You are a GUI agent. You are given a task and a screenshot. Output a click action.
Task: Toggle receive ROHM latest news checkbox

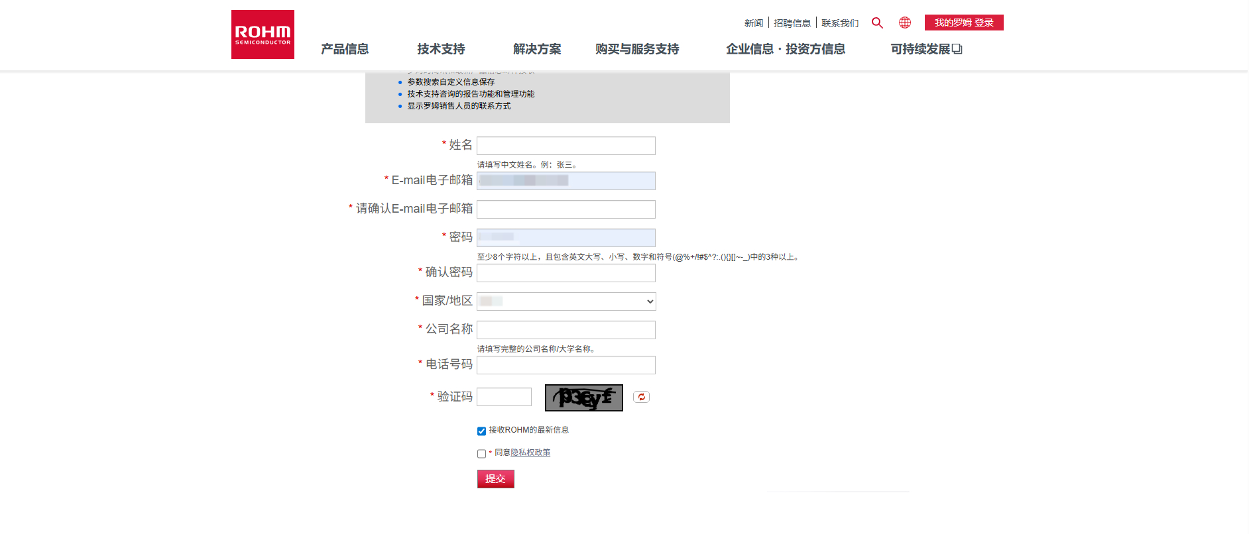481,431
